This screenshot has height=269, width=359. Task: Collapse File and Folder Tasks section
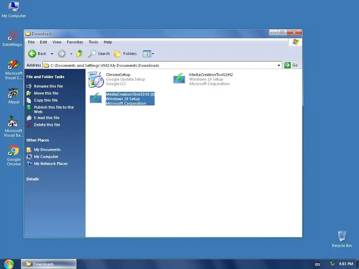[45, 77]
